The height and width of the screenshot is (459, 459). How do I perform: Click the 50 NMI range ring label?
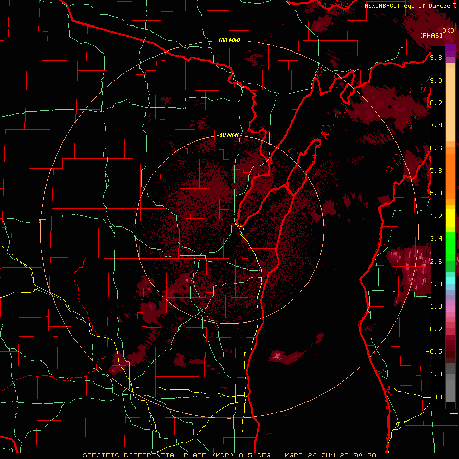pyautogui.click(x=229, y=135)
